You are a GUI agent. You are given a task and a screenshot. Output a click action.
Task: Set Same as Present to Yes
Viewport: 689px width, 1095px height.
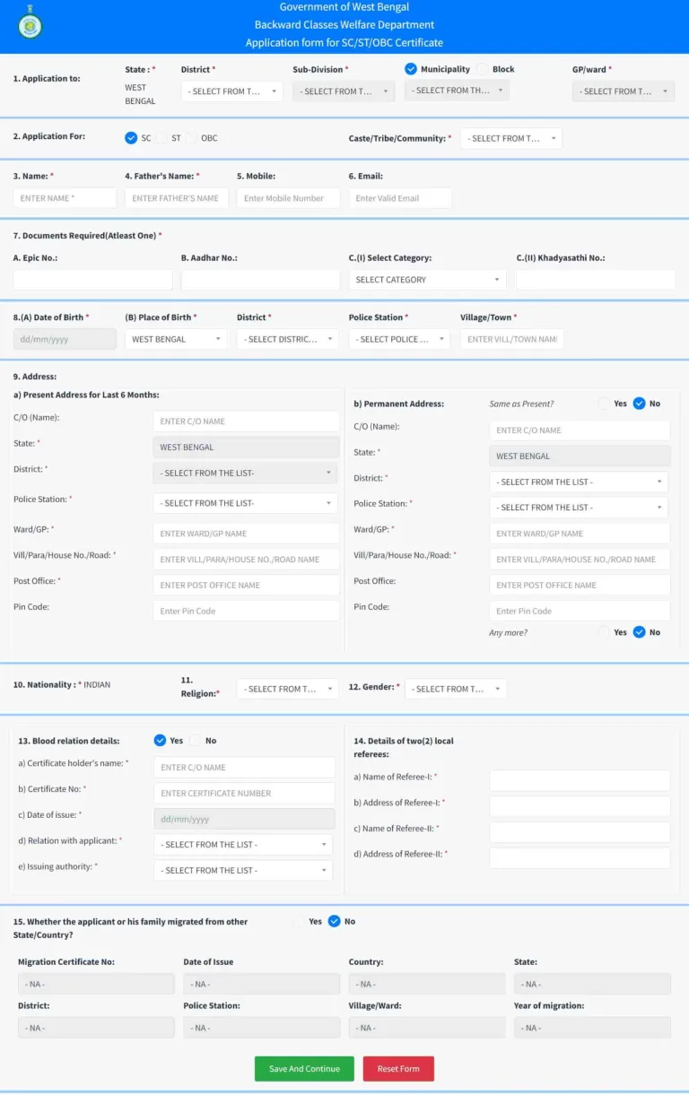pyautogui.click(x=604, y=404)
